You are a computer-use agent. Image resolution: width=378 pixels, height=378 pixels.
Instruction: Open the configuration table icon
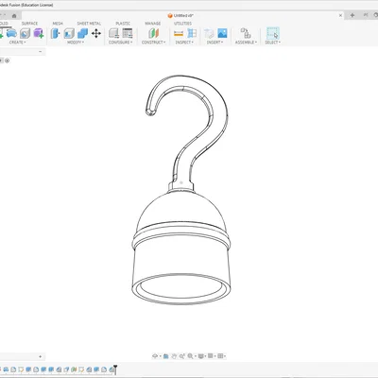128,33
